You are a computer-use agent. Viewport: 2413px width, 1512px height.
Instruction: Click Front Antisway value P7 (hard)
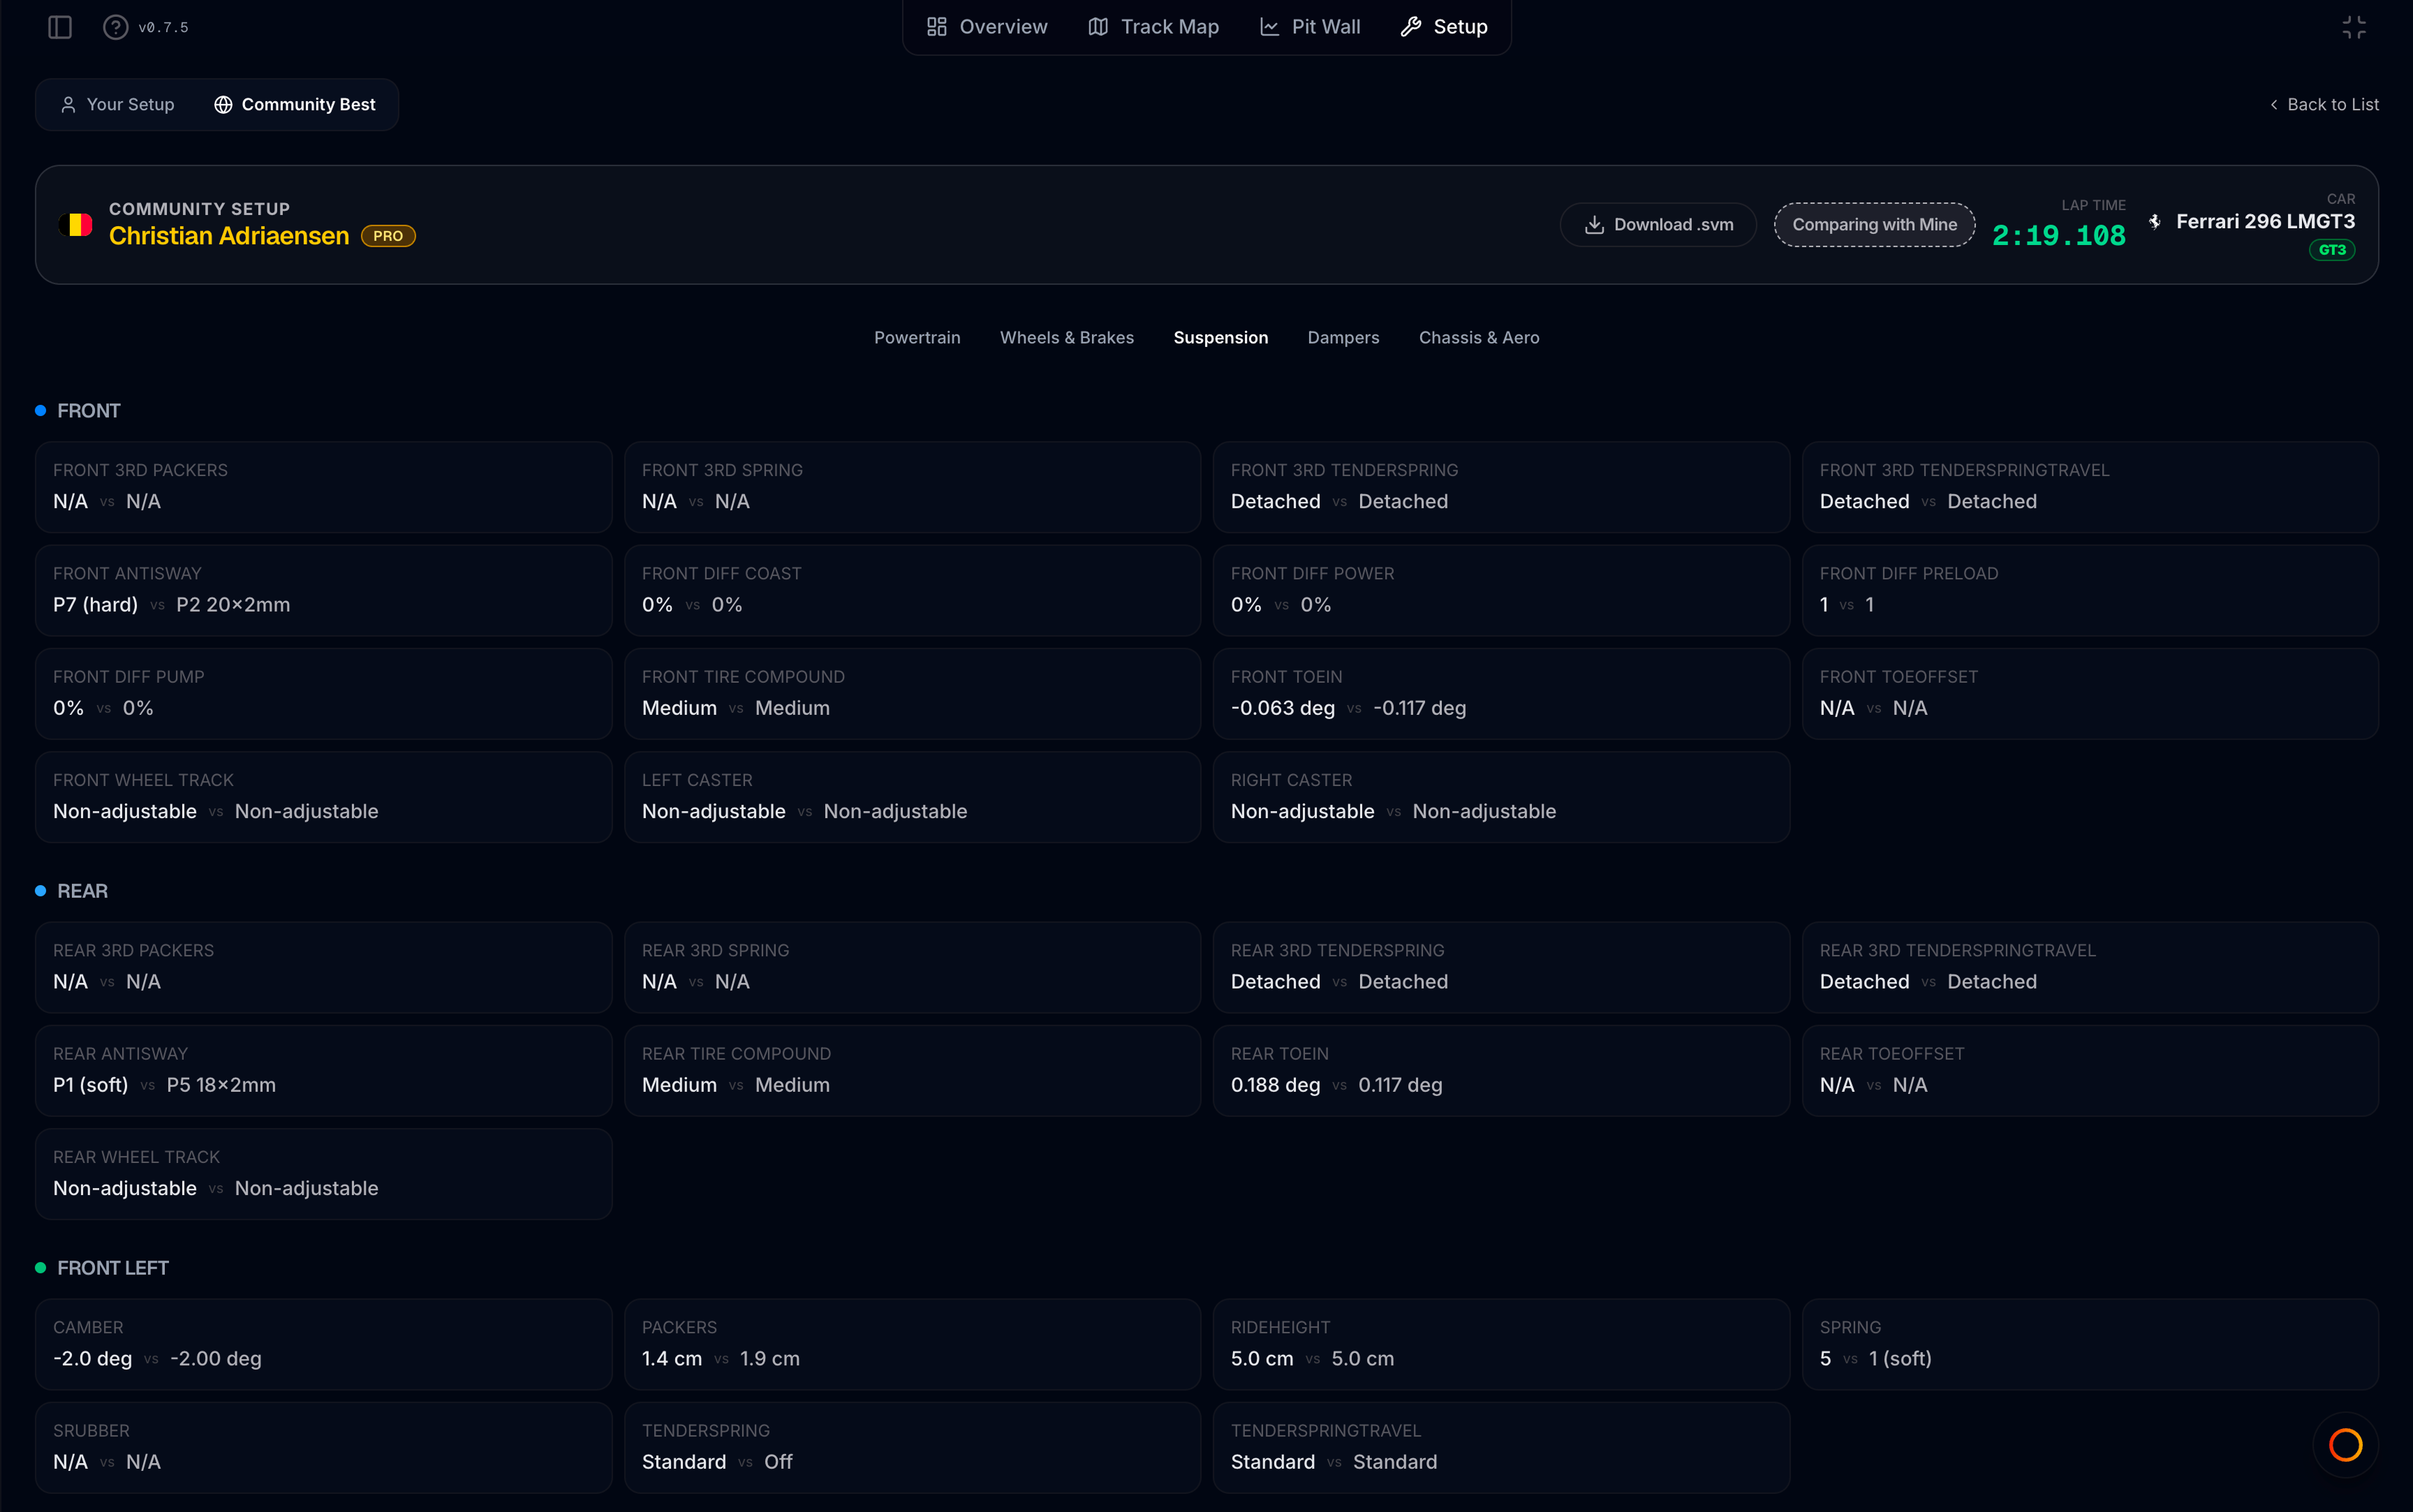pyautogui.click(x=95, y=605)
